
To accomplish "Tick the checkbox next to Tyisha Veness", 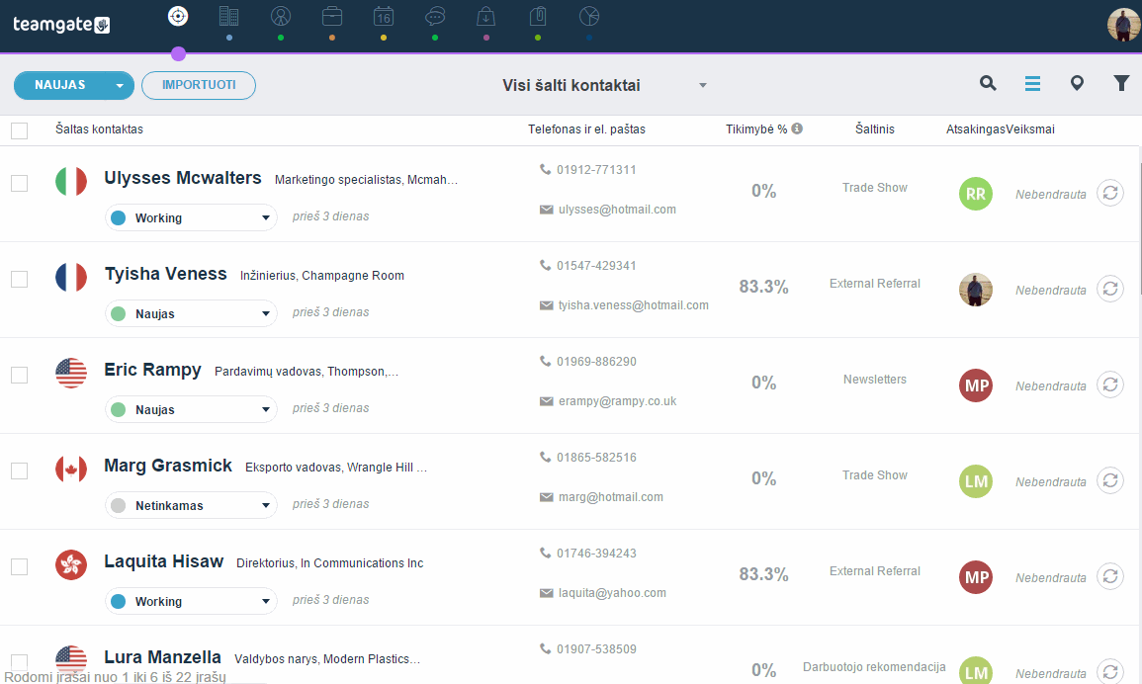I will pos(20,279).
